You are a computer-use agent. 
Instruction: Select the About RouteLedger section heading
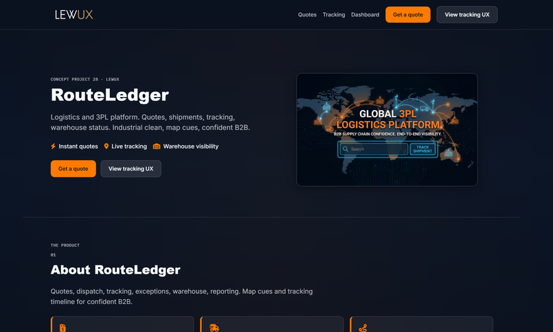click(x=115, y=269)
